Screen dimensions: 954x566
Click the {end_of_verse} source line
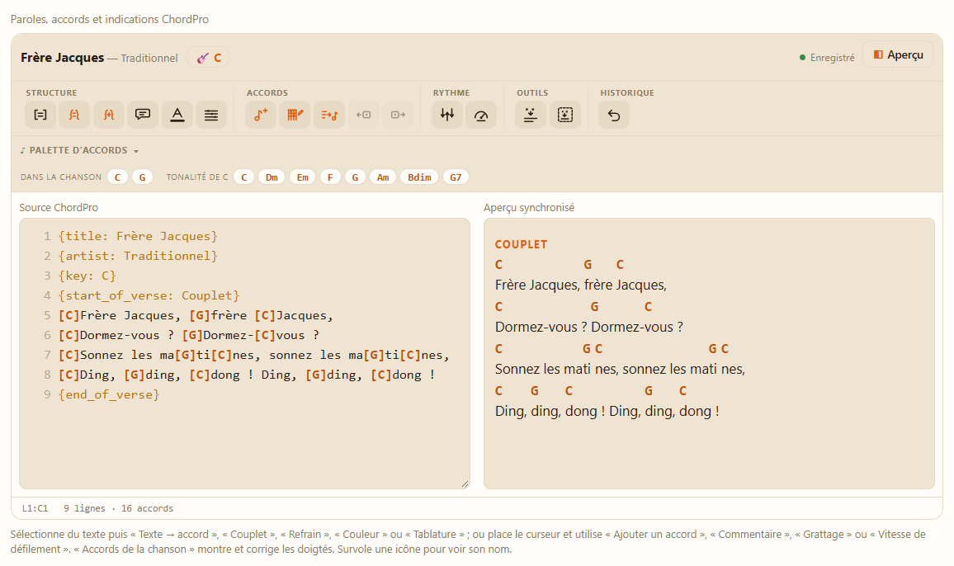109,395
